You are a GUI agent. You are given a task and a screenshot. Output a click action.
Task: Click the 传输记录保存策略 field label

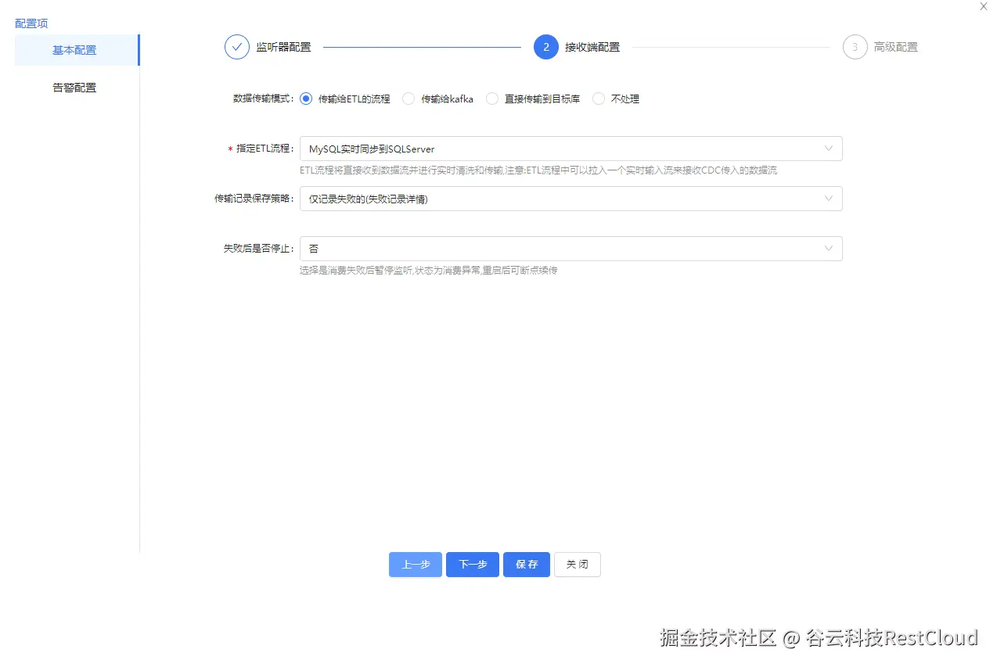(x=254, y=199)
